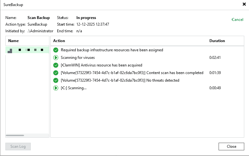The width and height of the screenshot is (249, 156).
Task: Click green check icon beside Required backup infrastructure
Action: click(x=56, y=50)
